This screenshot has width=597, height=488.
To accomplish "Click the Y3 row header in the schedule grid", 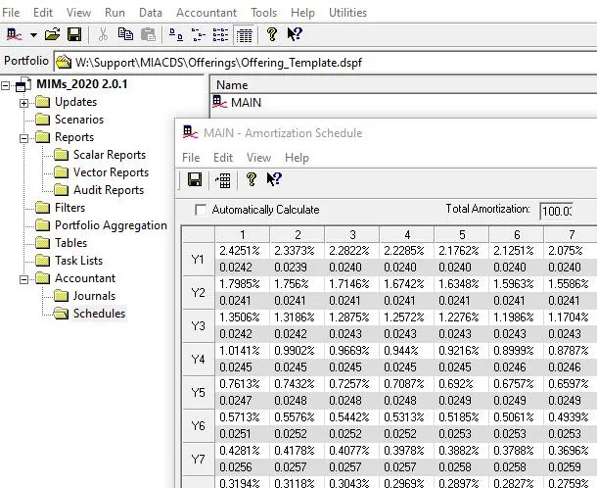I will (x=199, y=326).
